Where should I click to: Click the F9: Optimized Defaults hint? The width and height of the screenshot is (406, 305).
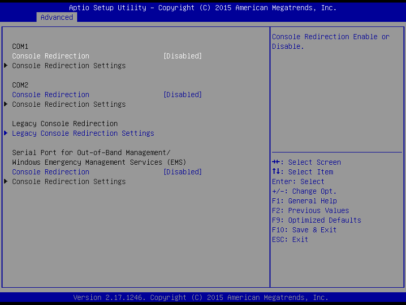tap(316, 220)
